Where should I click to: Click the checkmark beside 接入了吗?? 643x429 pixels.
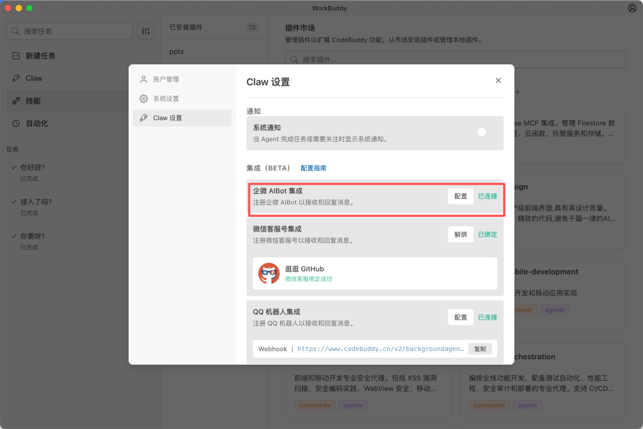coord(14,202)
